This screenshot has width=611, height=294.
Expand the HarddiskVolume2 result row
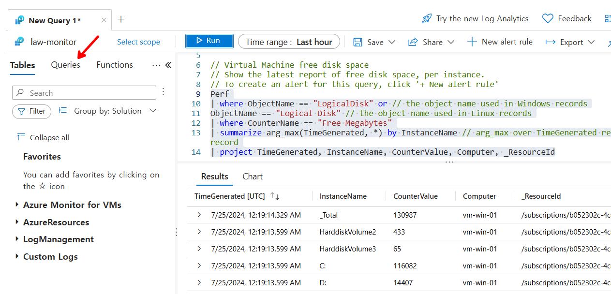point(199,232)
